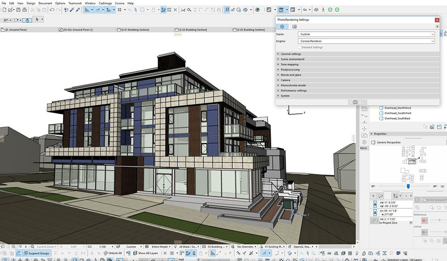Open the Scene dropdown showing Custom
Screen dimensions: 447x261
click(366, 34)
